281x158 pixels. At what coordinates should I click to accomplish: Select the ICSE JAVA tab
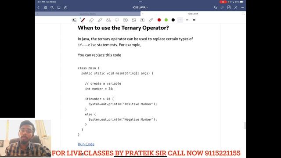tap(193, 14)
